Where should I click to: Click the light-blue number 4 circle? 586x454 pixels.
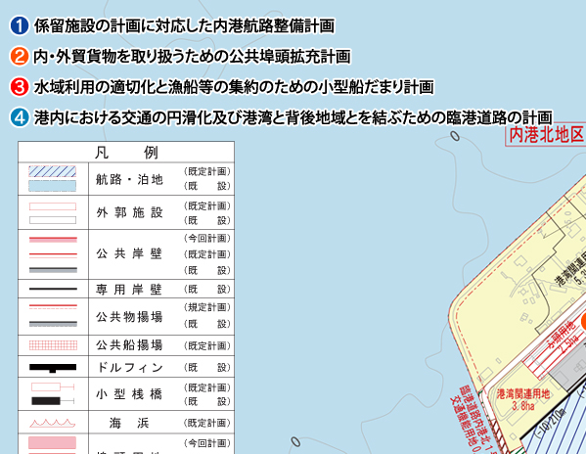(x=20, y=117)
